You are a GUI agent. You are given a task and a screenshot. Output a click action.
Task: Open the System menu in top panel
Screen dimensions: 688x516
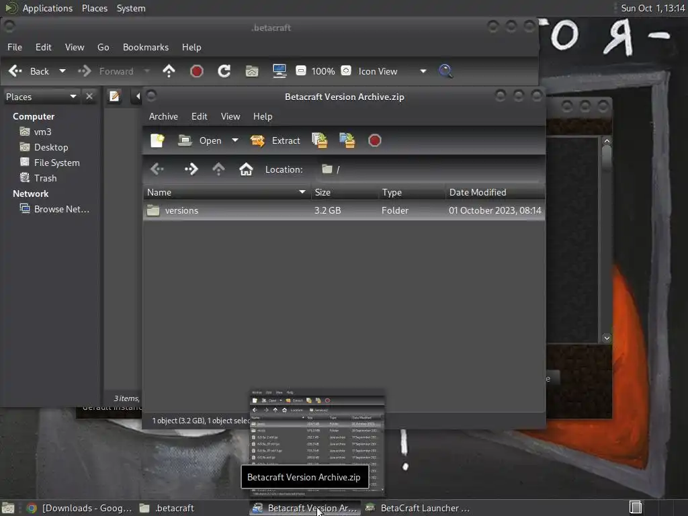[131, 8]
